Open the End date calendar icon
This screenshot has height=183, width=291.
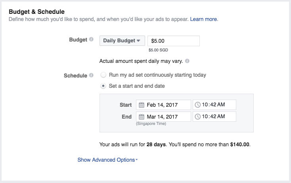(142, 117)
